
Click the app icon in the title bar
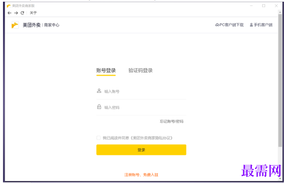[9, 6]
